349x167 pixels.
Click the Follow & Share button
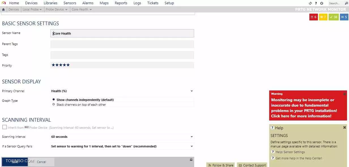click(220, 165)
